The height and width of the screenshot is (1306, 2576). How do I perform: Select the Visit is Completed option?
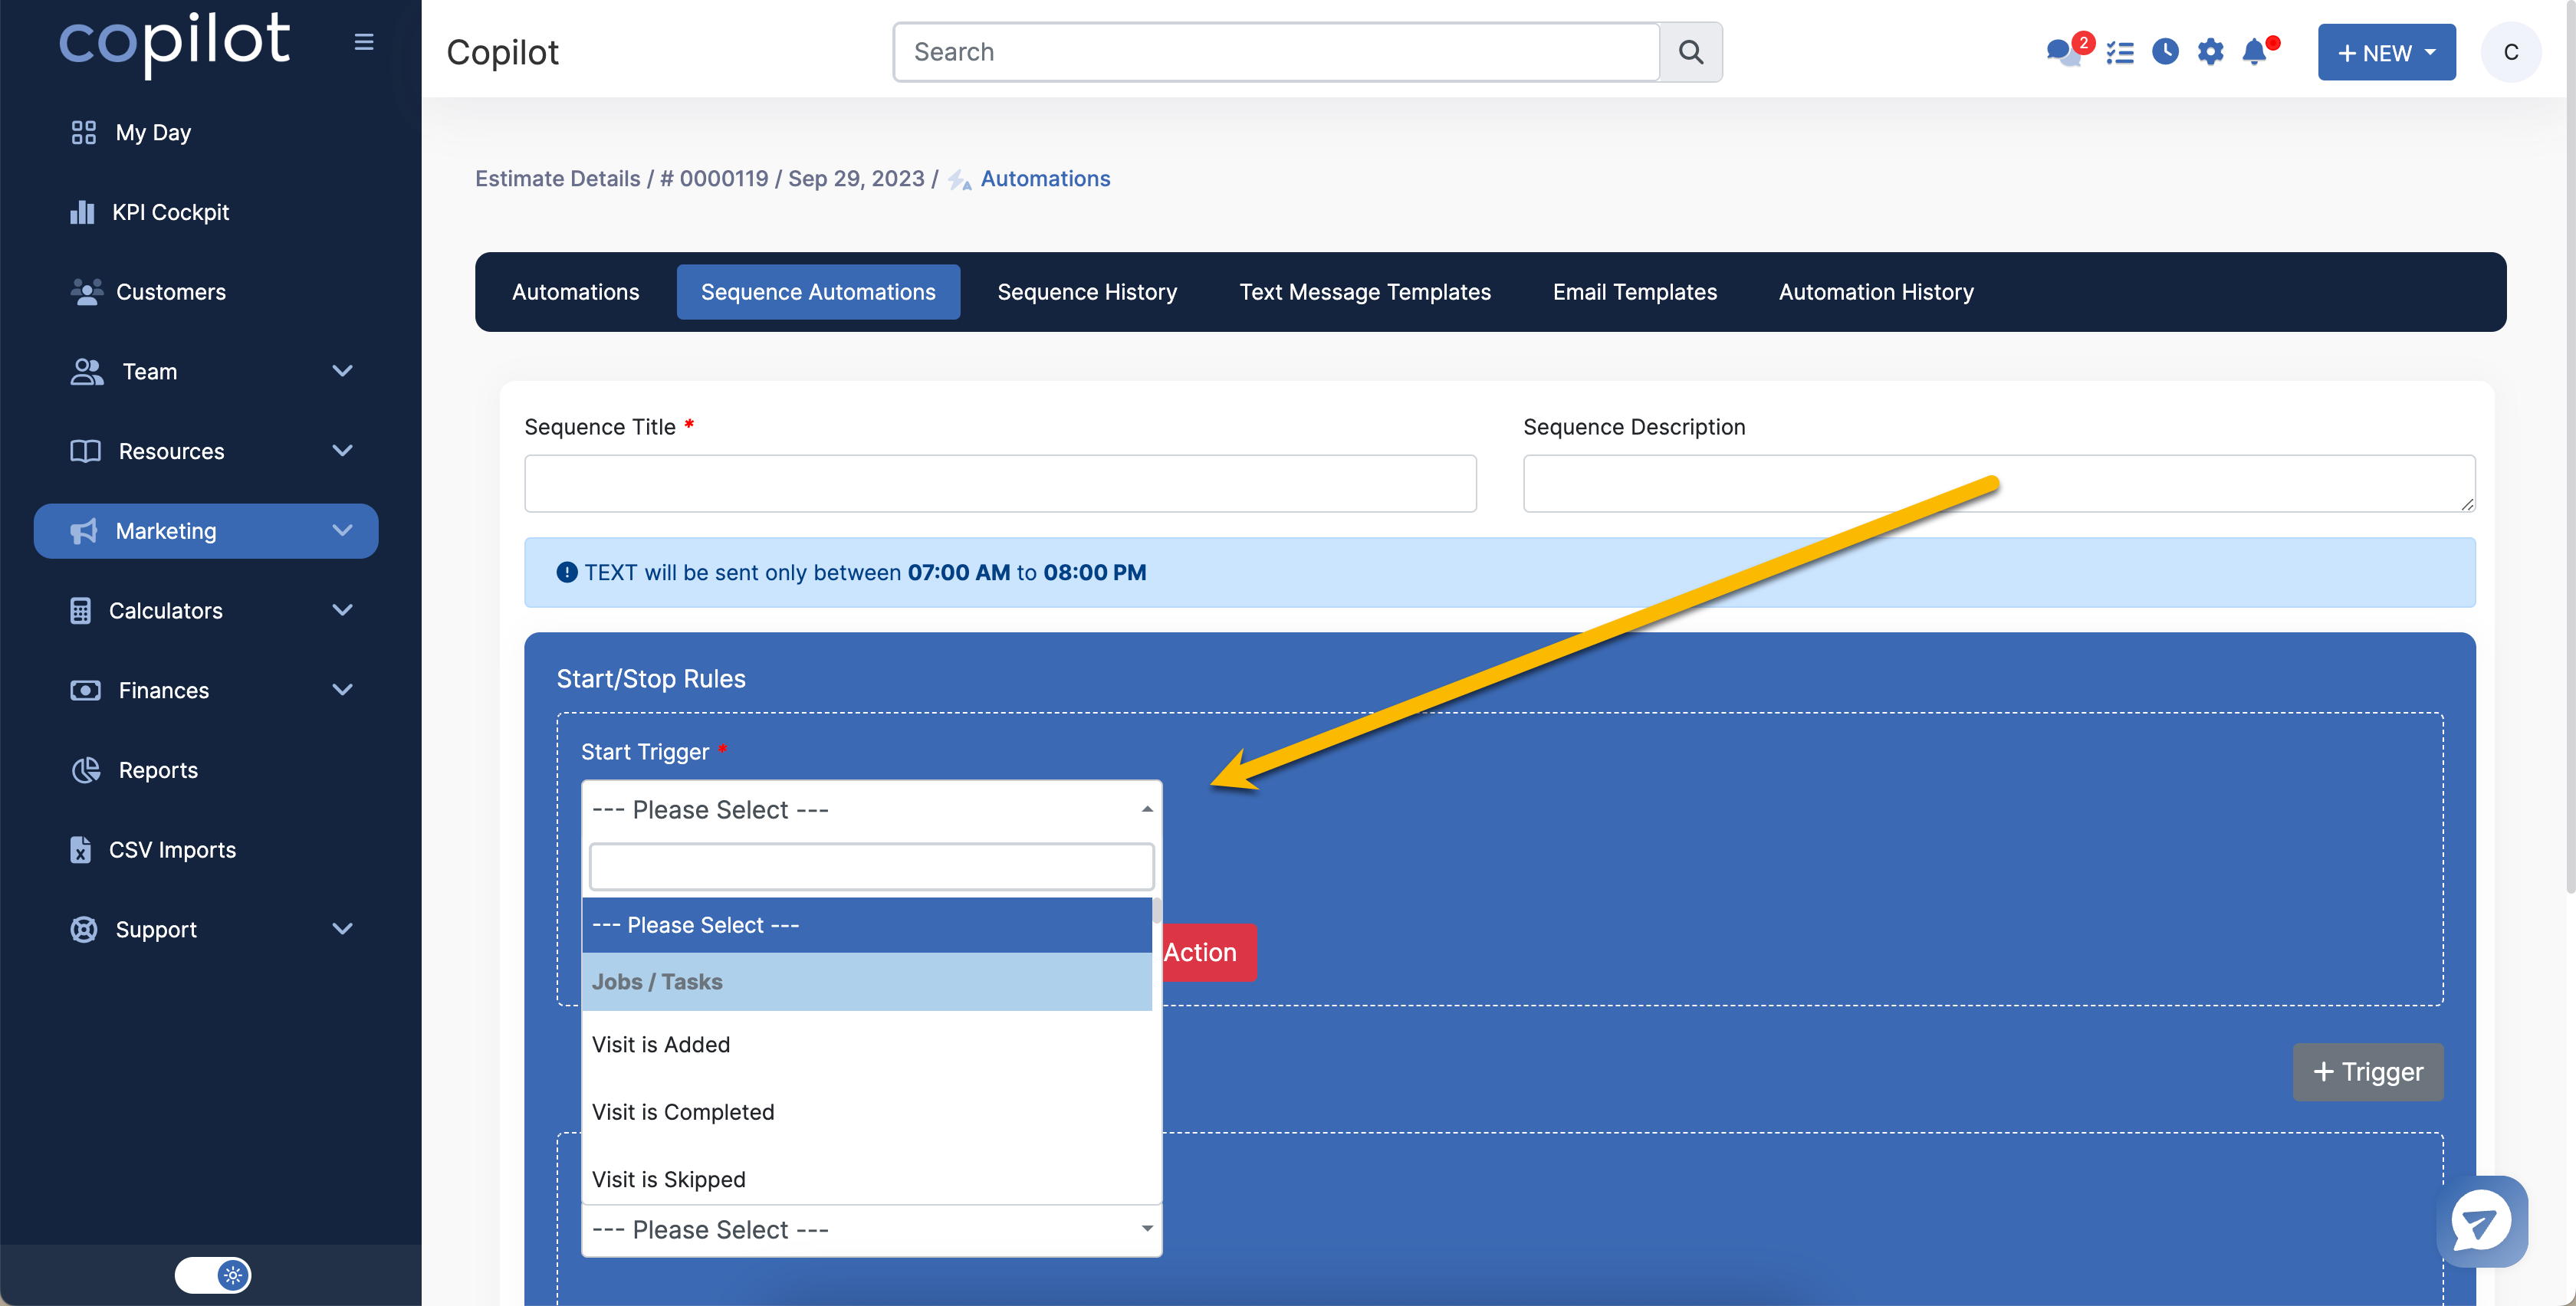[866, 1112]
